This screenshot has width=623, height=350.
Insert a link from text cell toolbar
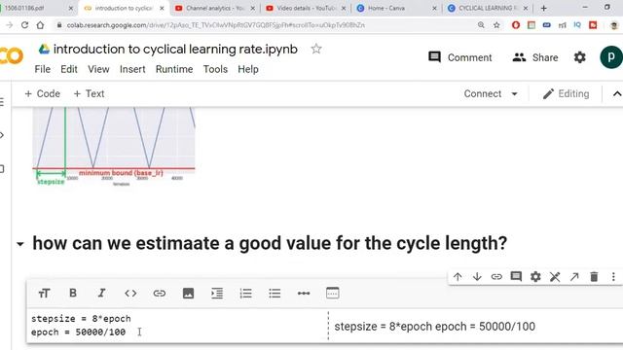coord(160,294)
